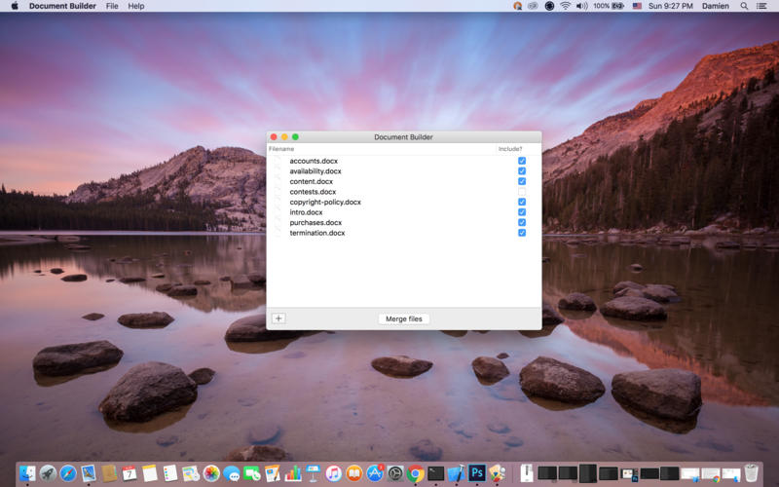Open Finder from the dock
This screenshot has height=487, width=779.
coord(27,473)
